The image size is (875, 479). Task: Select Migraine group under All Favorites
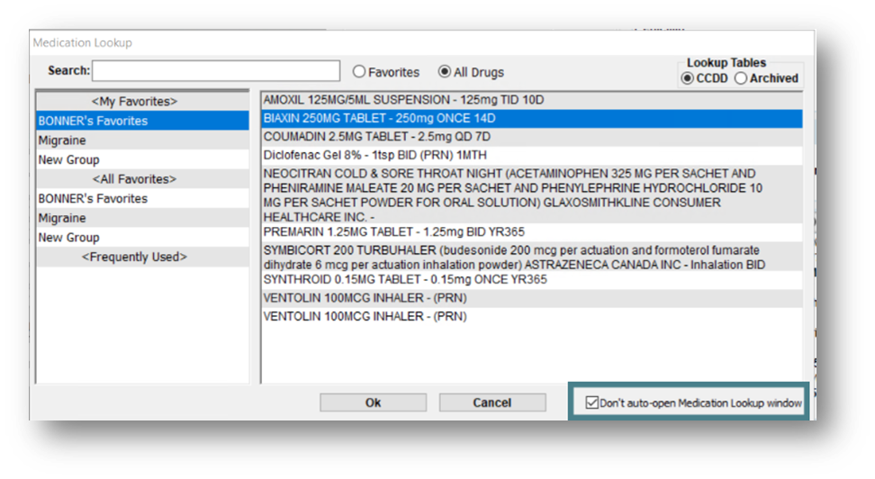(142, 218)
